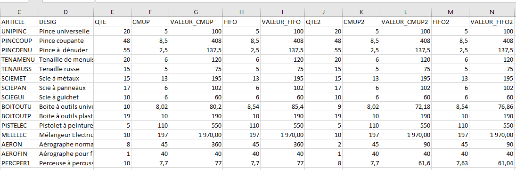Select TENARUSS VALEUR_FIFO cell 75
Screen dimensions: 516x170
click(x=282, y=69)
